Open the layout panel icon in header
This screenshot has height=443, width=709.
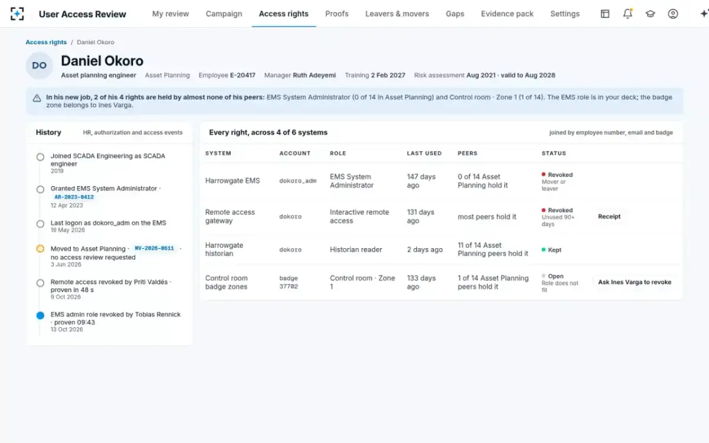(605, 14)
